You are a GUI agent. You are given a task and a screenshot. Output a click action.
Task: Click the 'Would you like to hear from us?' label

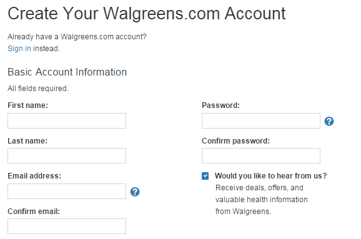click(x=271, y=176)
